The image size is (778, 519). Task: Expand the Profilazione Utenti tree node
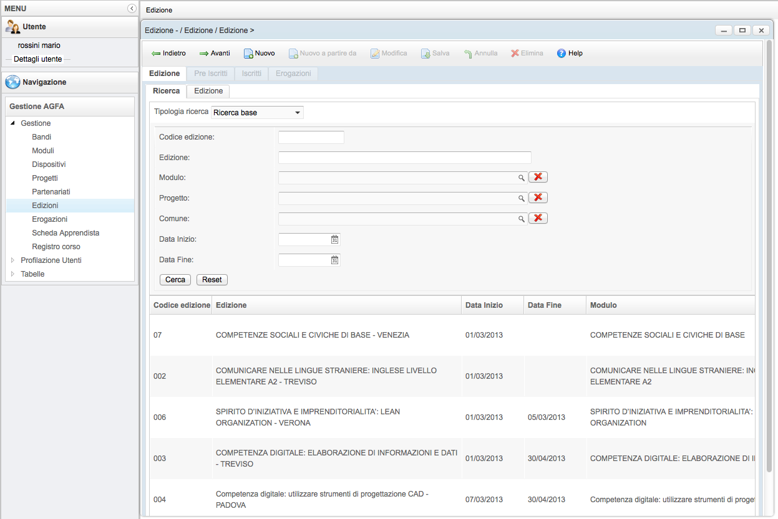pos(12,260)
